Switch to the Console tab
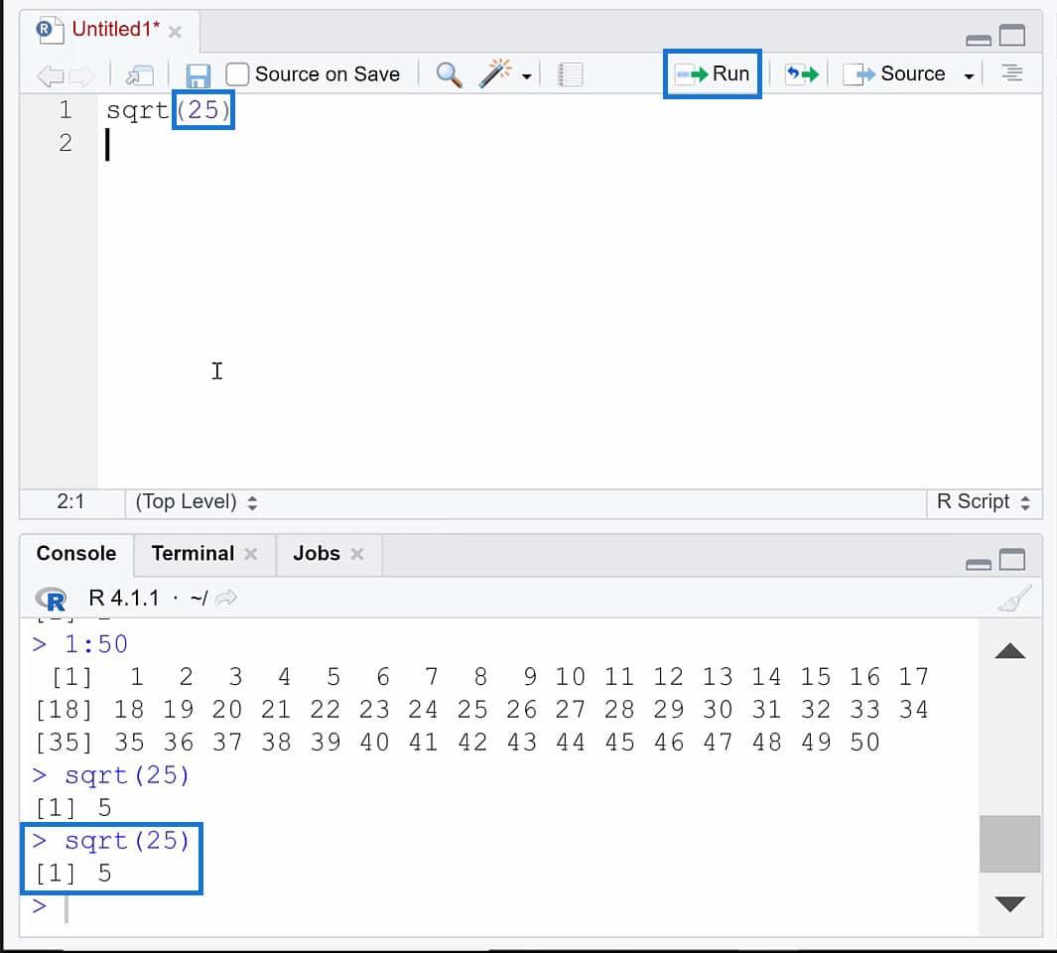The height and width of the screenshot is (953, 1057). pyautogui.click(x=76, y=553)
